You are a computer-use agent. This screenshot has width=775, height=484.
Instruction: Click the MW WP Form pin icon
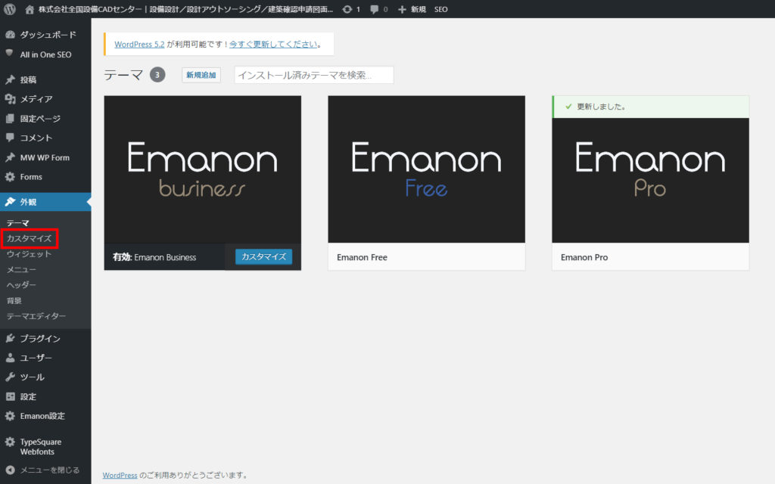pos(10,157)
